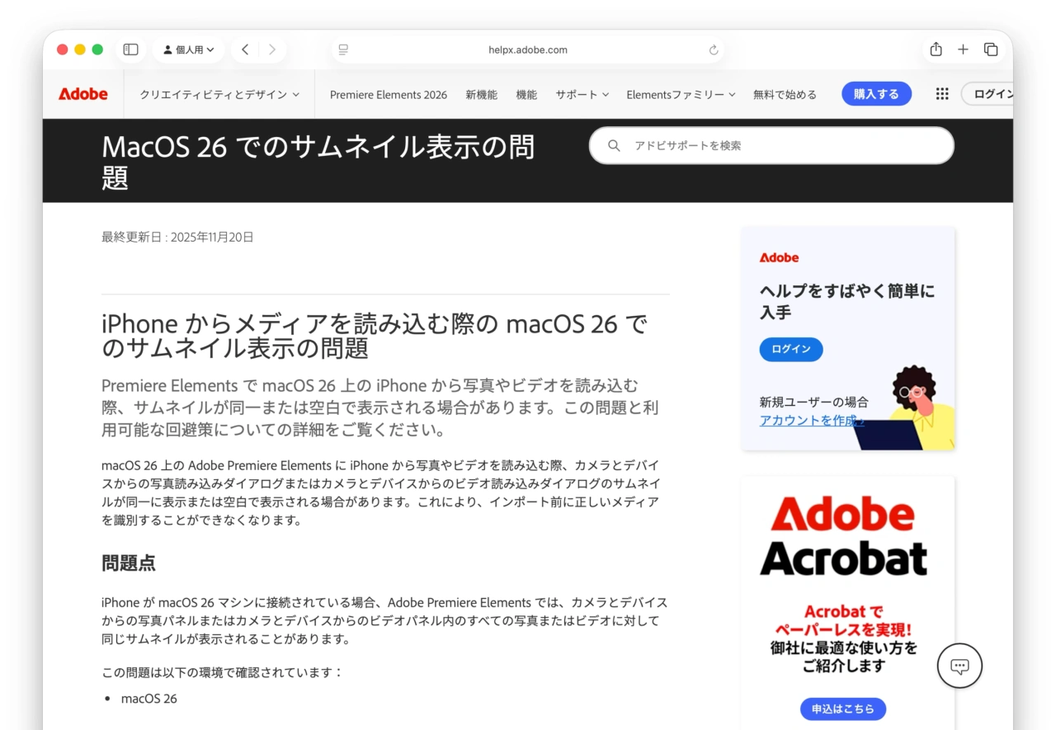Click the page settings icon in the address bar
The height and width of the screenshot is (730, 1056).
[342, 49]
